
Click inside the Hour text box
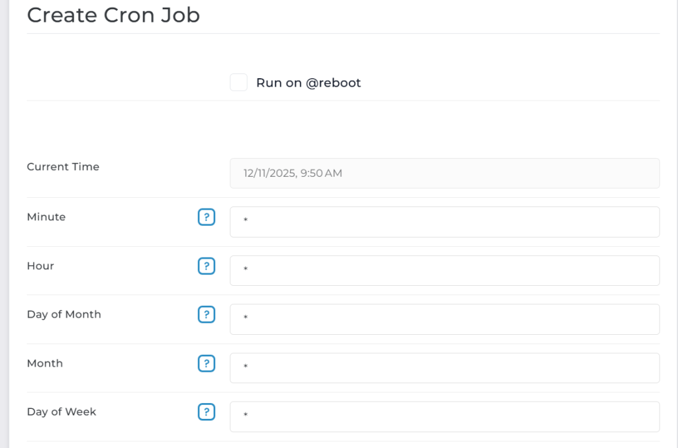point(444,271)
